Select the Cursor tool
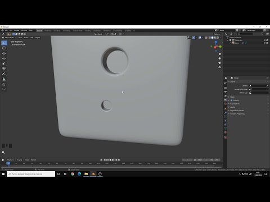 point(4,48)
